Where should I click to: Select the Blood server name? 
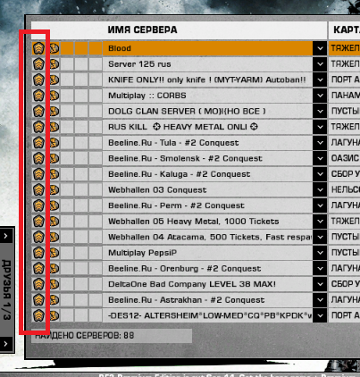pyautogui.click(x=120, y=48)
